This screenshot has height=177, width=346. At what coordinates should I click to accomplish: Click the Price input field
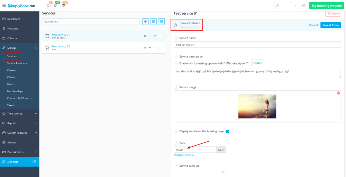click(x=194, y=150)
